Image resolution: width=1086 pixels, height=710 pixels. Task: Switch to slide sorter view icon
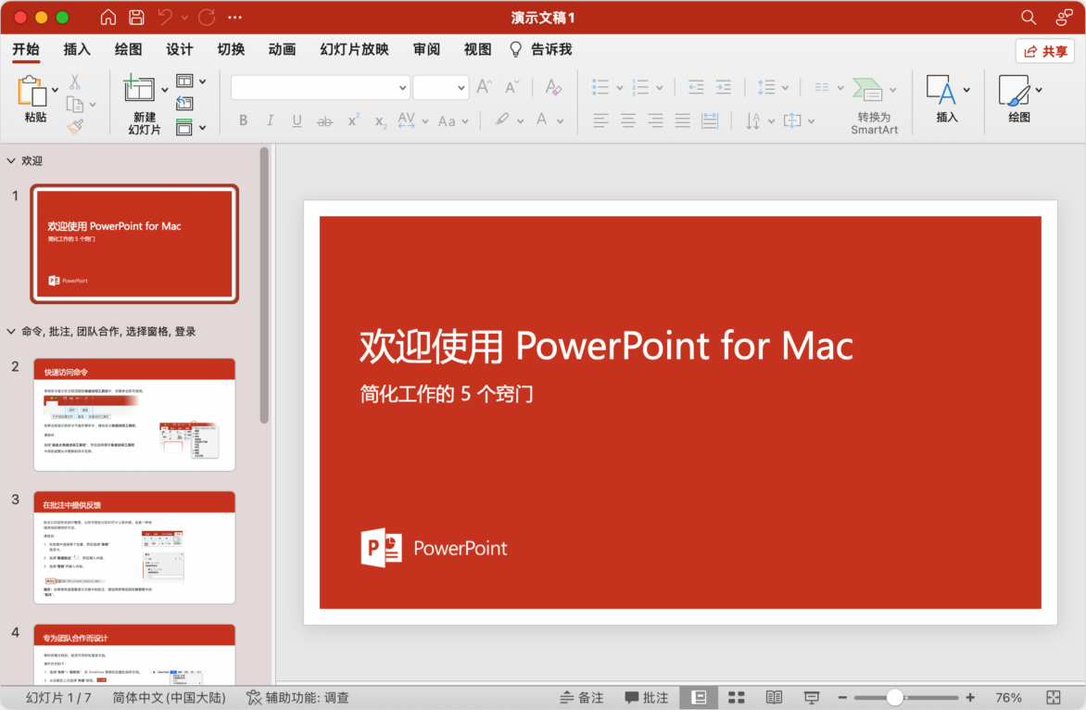pos(737,697)
